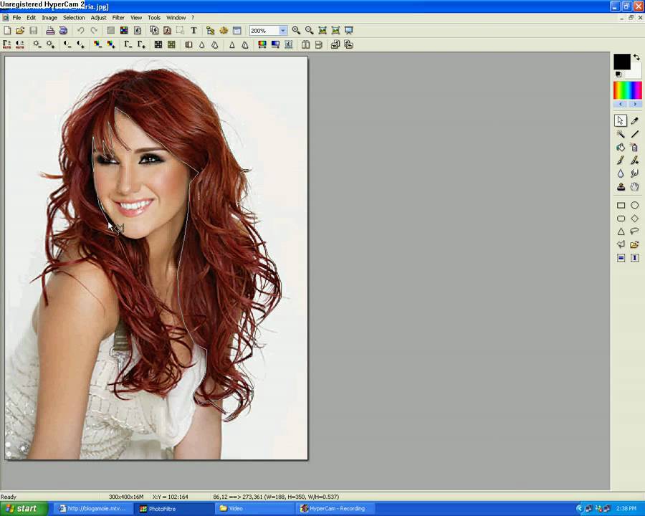645x516 pixels.
Task: Switch to the Video folder taskbar button
Action: 254,509
